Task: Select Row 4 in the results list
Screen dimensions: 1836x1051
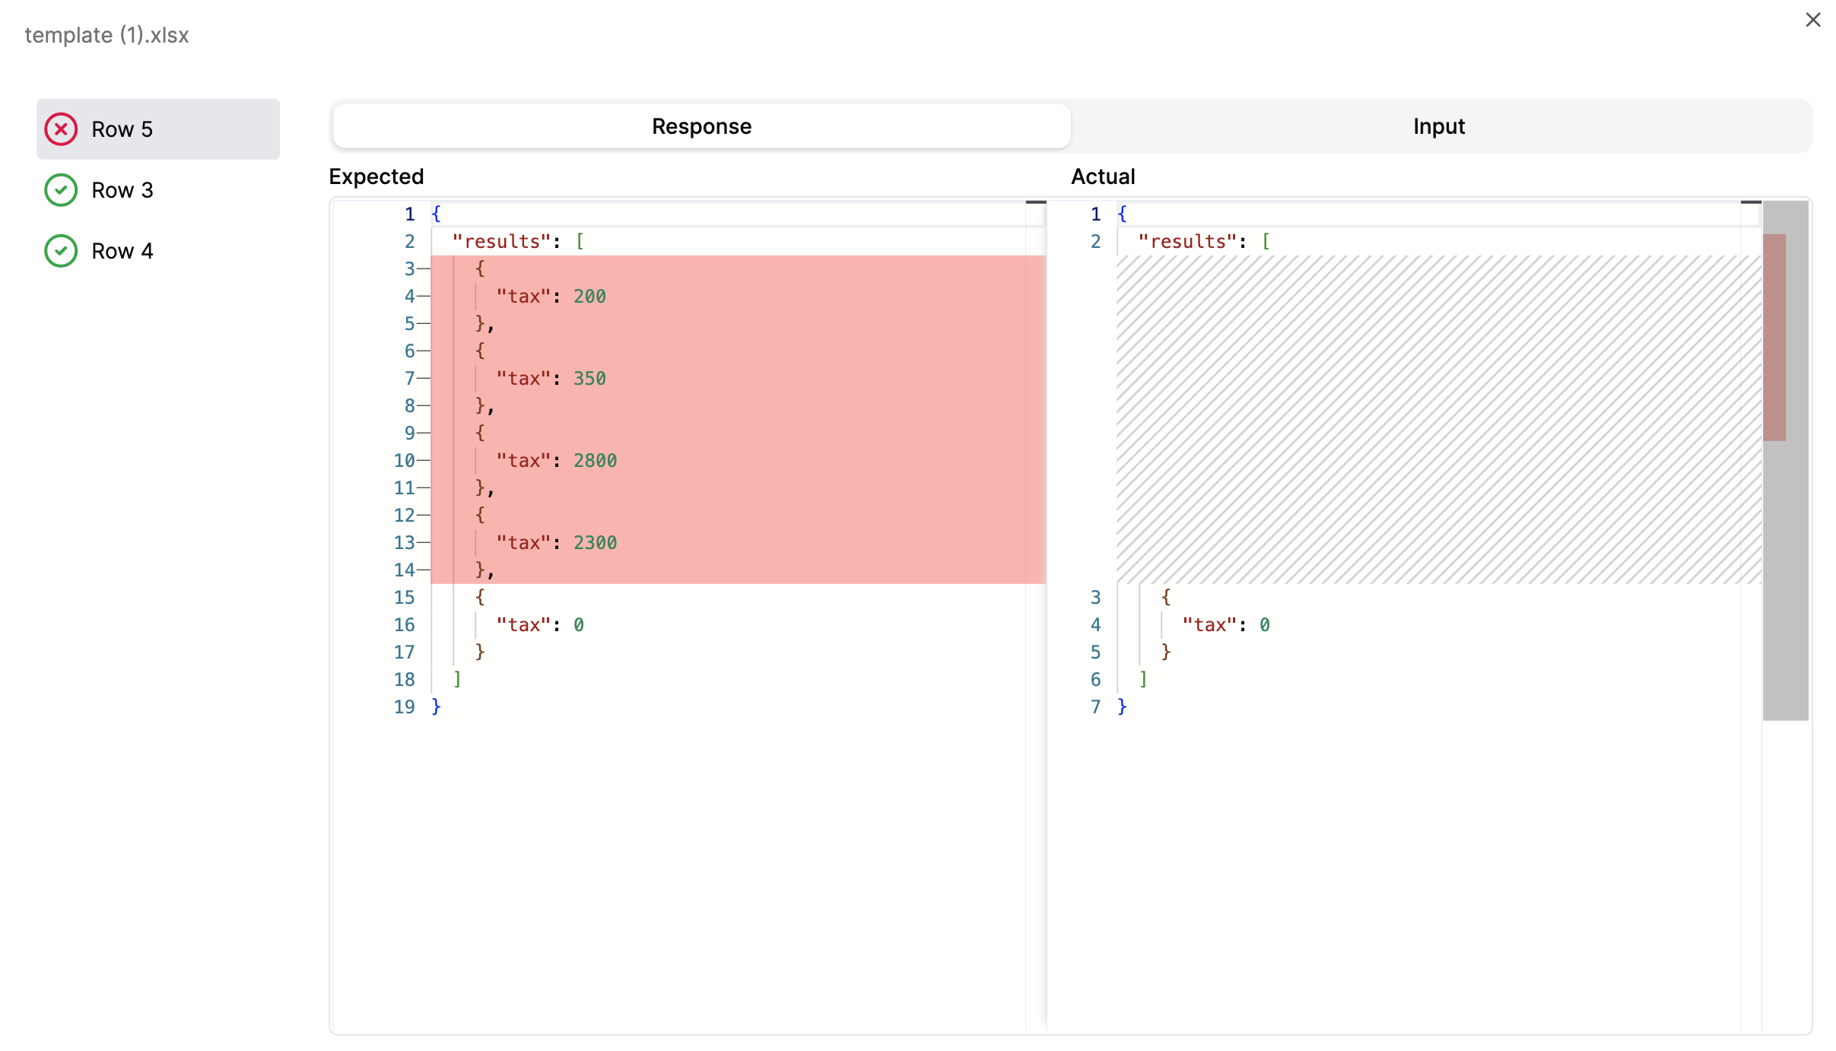Action: click(x=158, y=251)
